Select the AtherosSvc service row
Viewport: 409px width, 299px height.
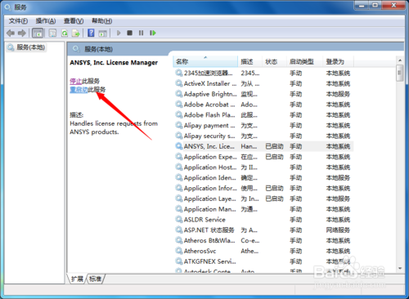[263, 251]
